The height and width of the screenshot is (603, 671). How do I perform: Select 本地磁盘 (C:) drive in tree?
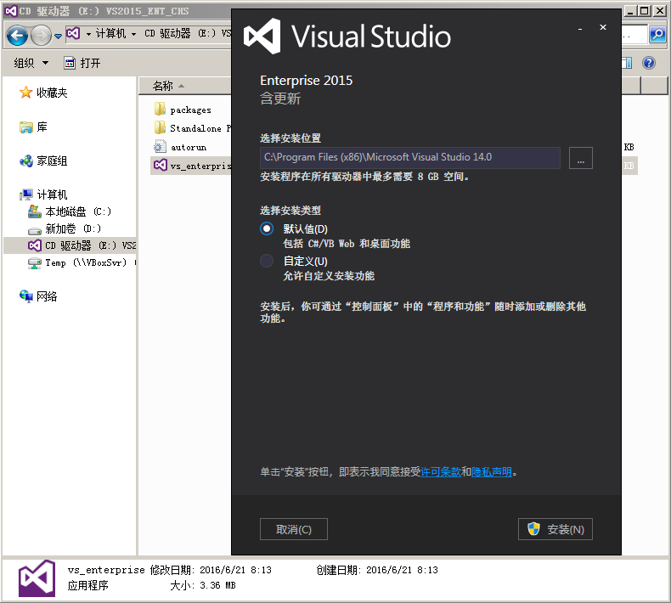[78, 211]
